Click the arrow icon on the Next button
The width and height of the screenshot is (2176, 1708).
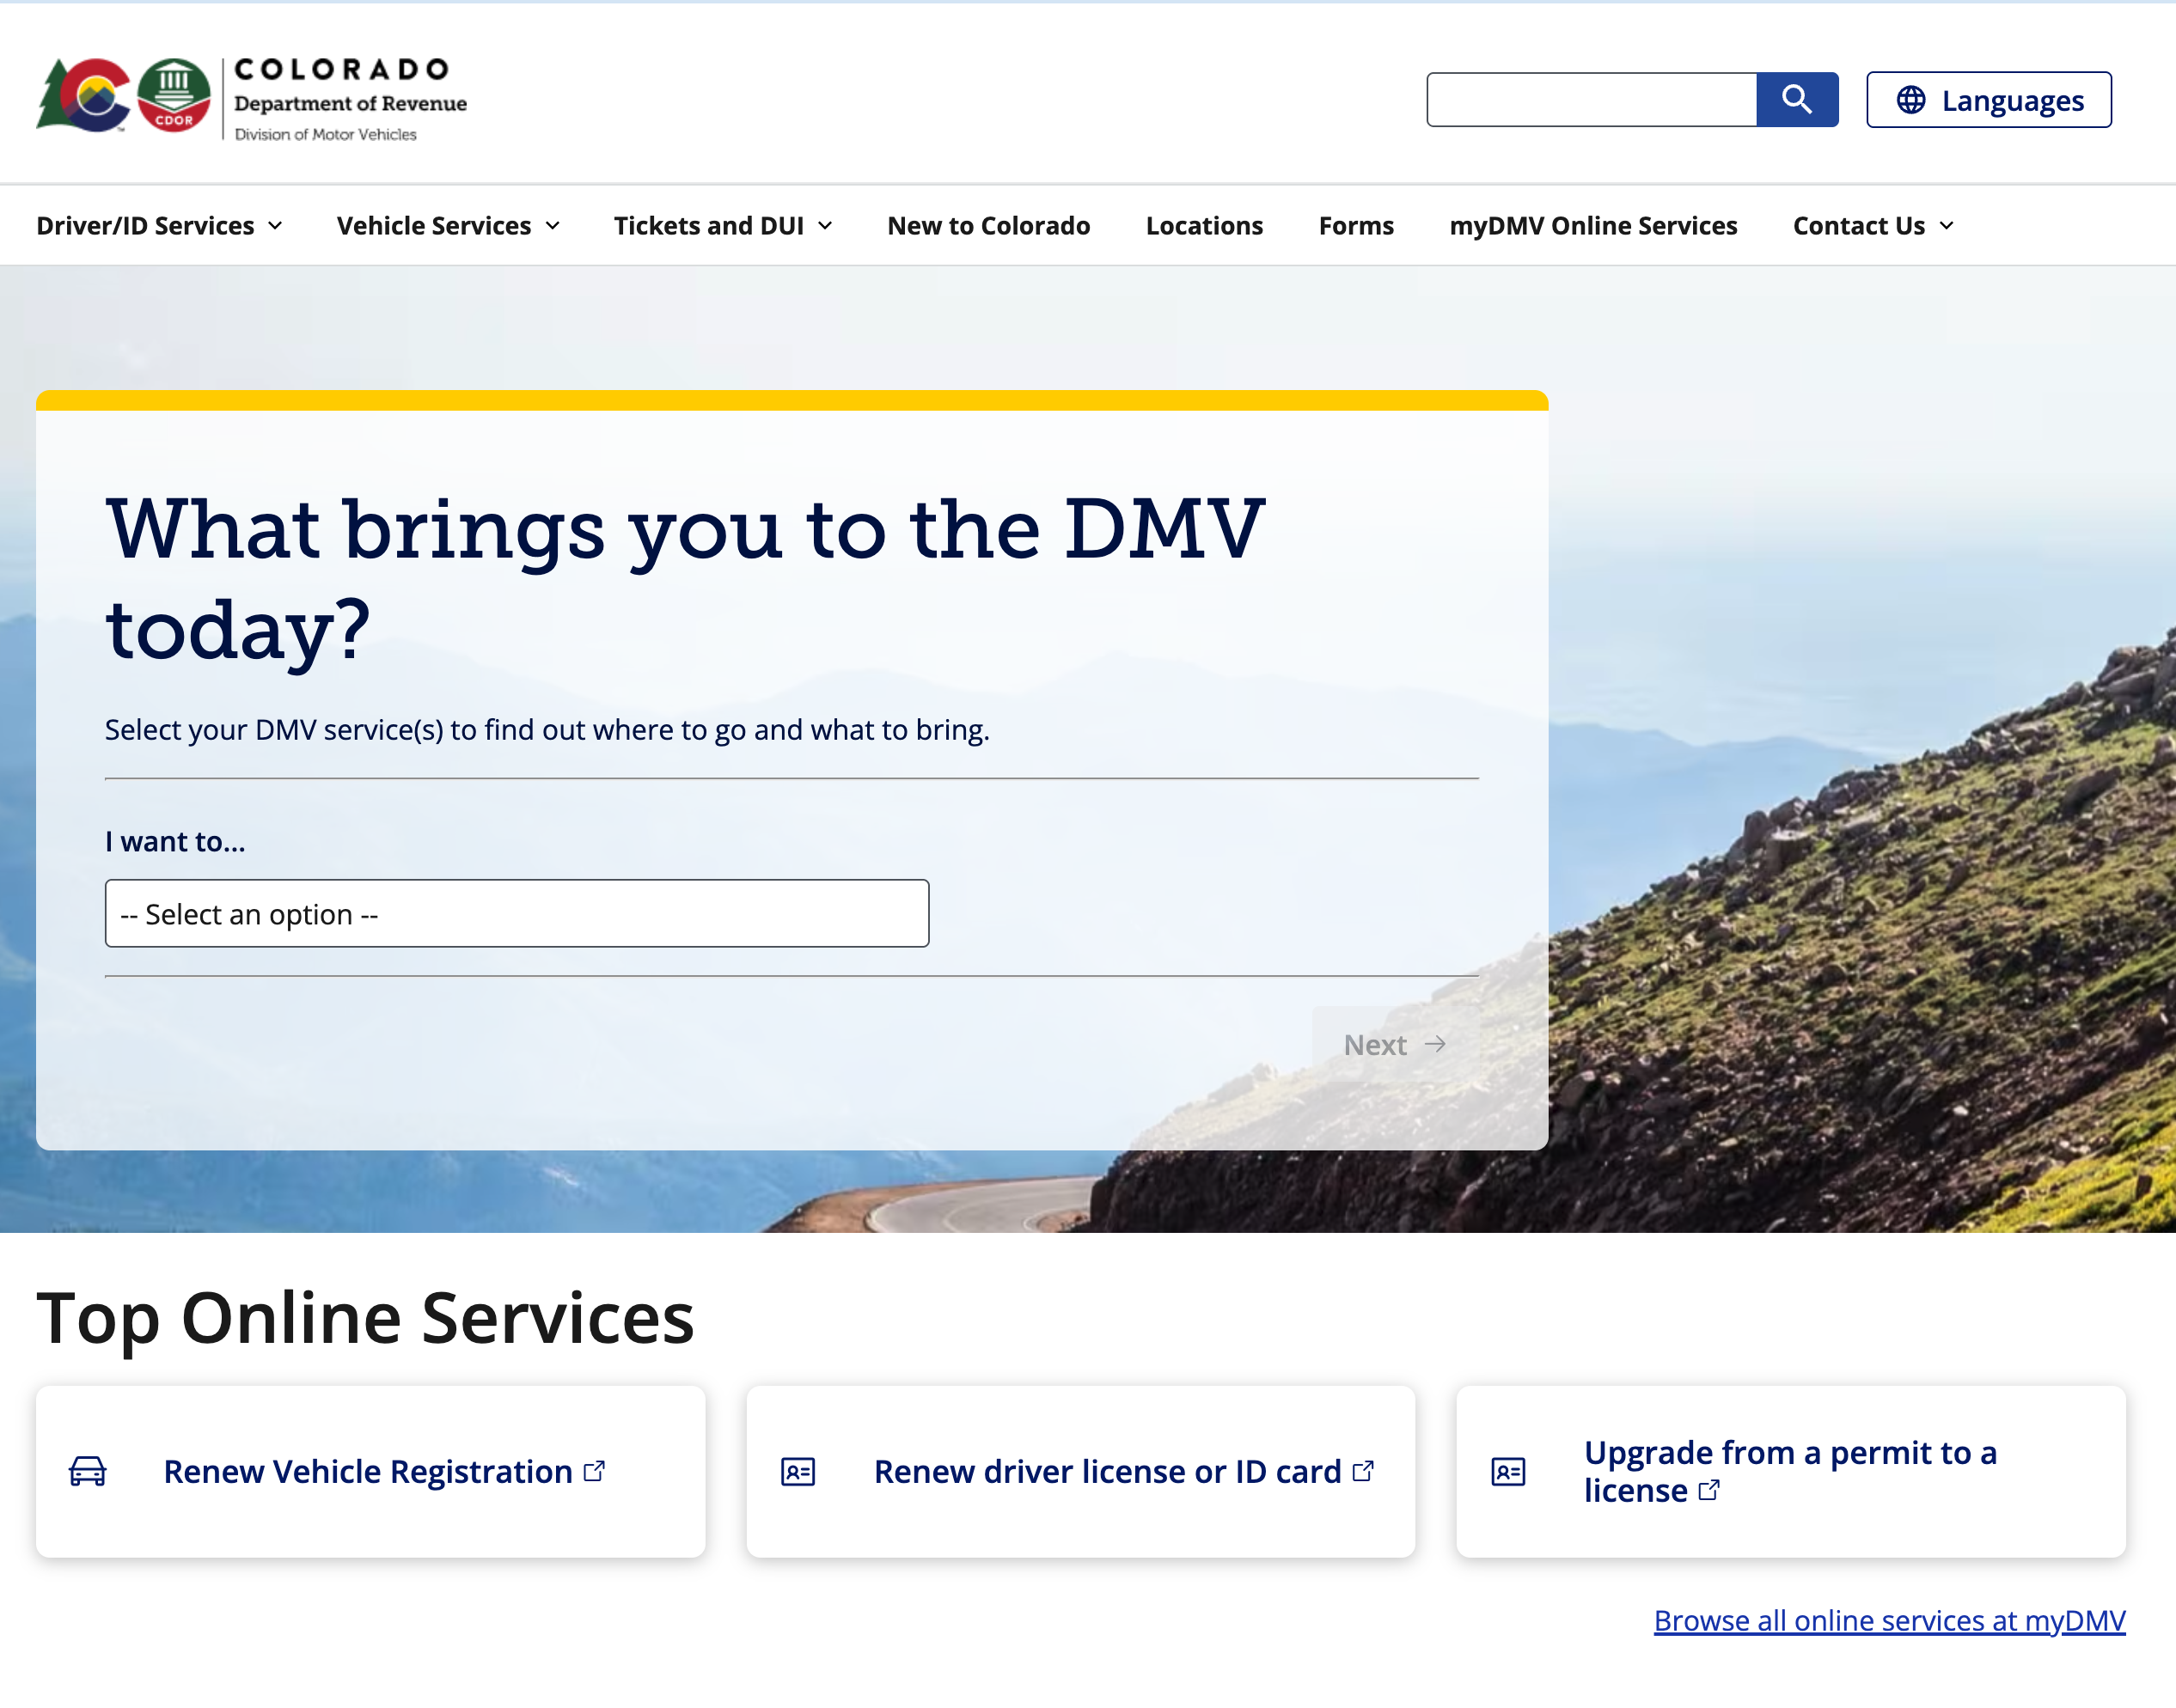pyautogui.click(x=1435, y=1044)
